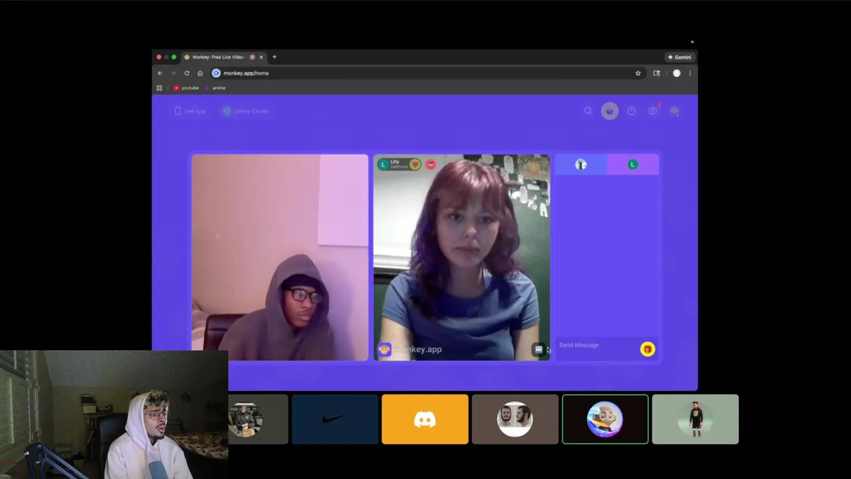The width and height of the screenshot is (851, 479).
Task: Open the Get App link
Action: coord(190,111)
